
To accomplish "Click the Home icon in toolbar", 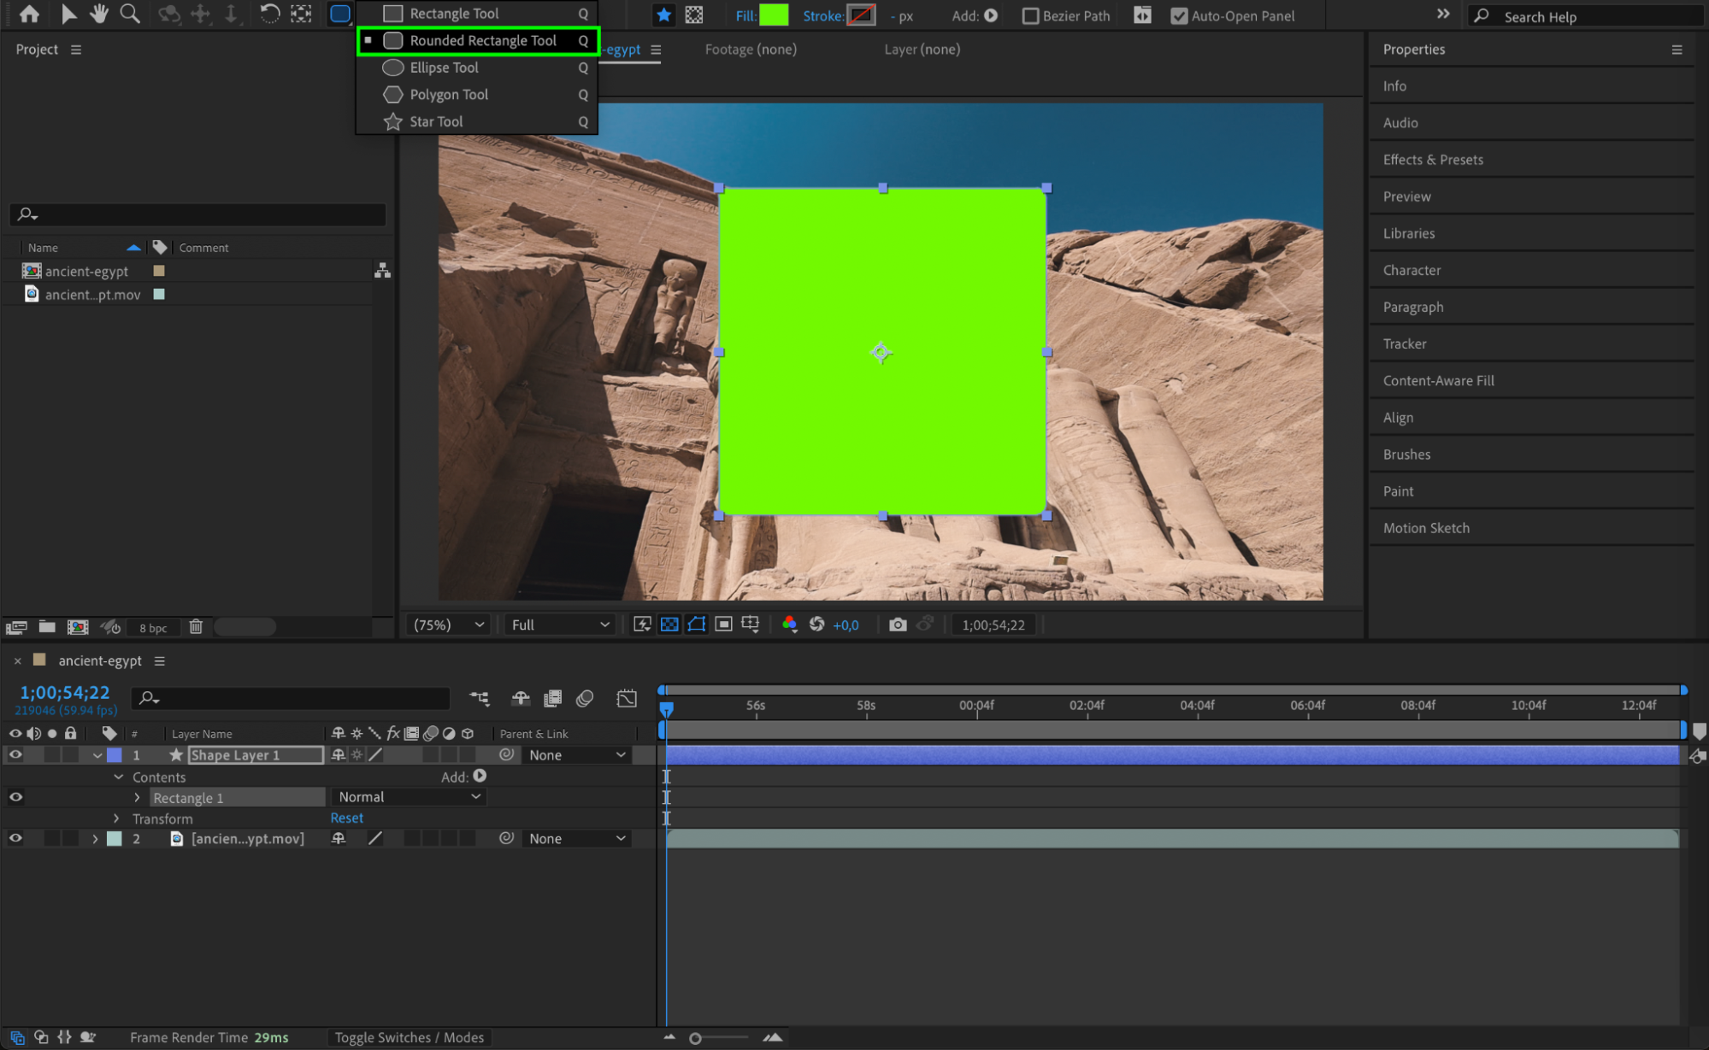I will point(29,14).
